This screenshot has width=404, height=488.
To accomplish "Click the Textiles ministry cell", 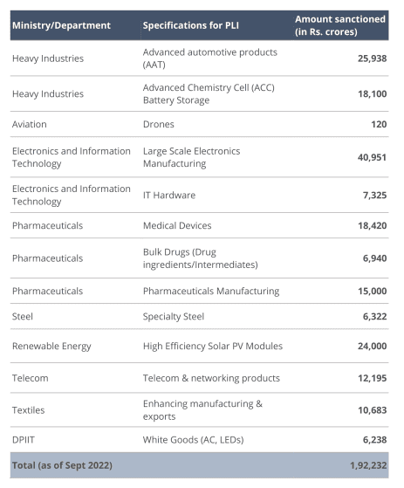I will pyautogui.click(x=28, y=410).
